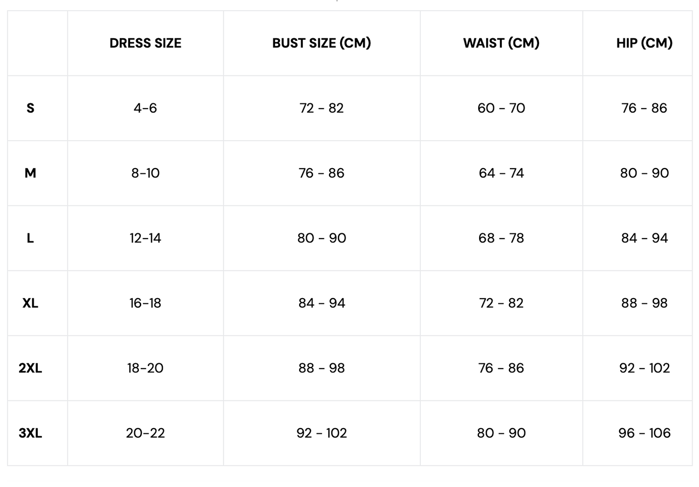
Task: Select the M size row label
Action: click(x=30, y=173)
